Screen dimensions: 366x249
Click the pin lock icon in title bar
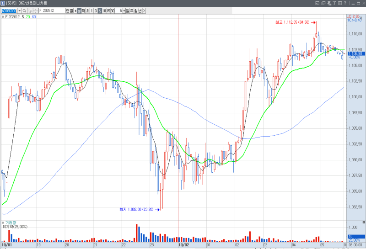point(329,3)
